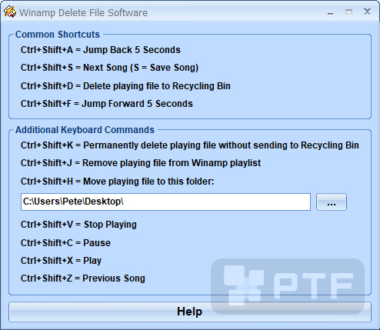Click the Common Shortcuts group heading

click(x=58, y=35)
